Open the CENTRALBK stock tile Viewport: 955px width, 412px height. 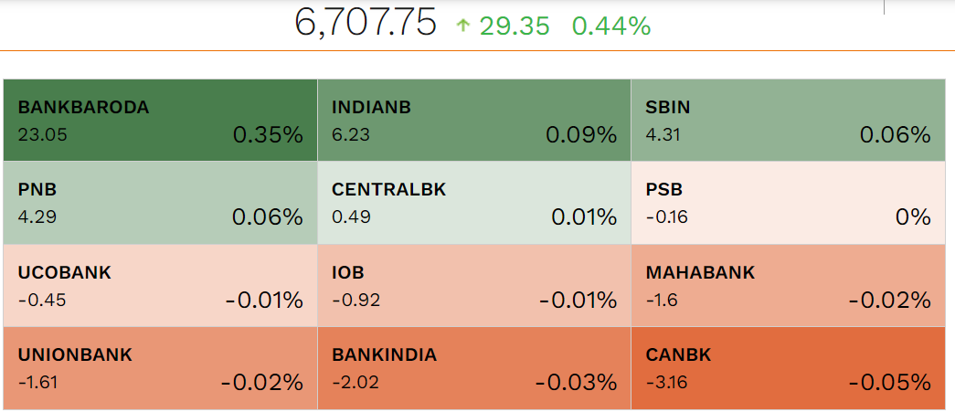tap(473, 203)
